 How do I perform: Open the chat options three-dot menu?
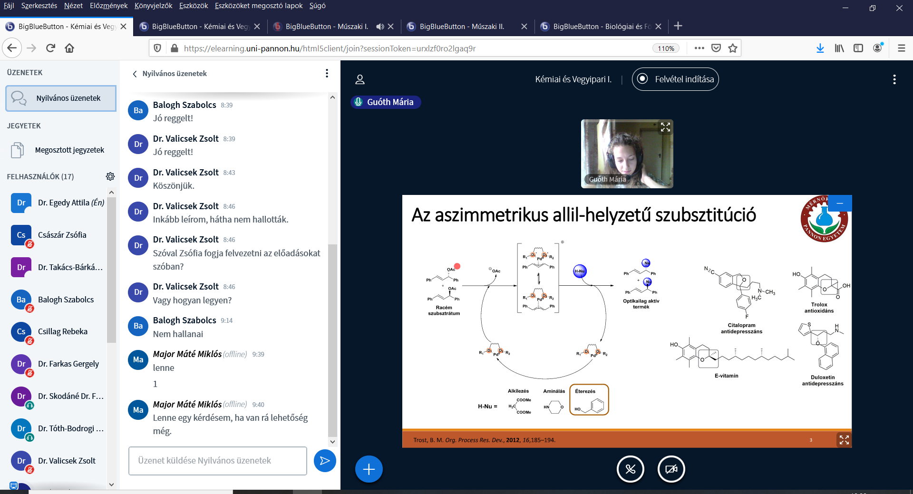tap(327, 73)
